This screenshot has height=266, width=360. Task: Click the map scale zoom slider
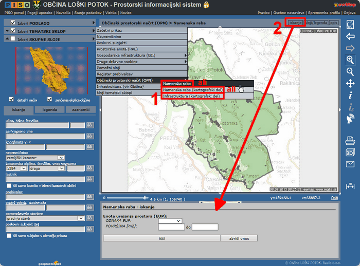point(145,198)
